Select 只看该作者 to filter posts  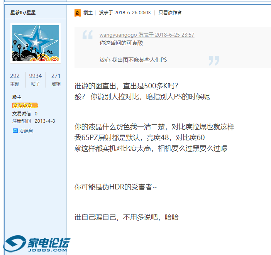coord(170,13)
